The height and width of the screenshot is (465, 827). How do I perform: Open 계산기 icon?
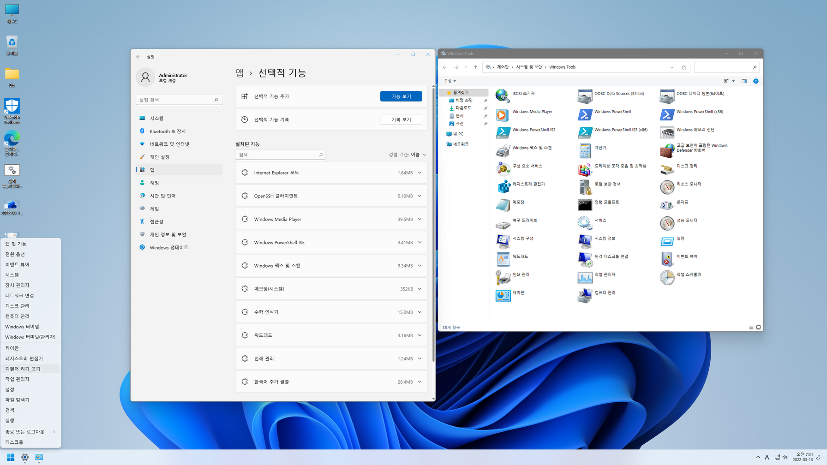tap(585, 150)
